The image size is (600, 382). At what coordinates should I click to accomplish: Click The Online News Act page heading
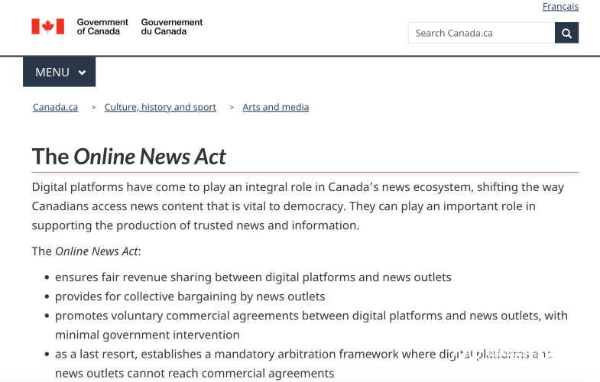tap(129, 157)
